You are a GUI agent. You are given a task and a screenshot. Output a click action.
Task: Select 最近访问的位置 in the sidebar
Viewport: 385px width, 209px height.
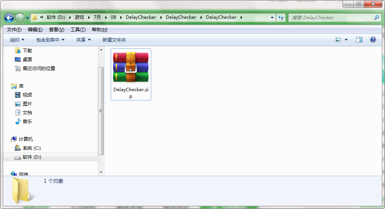(39, 69)
